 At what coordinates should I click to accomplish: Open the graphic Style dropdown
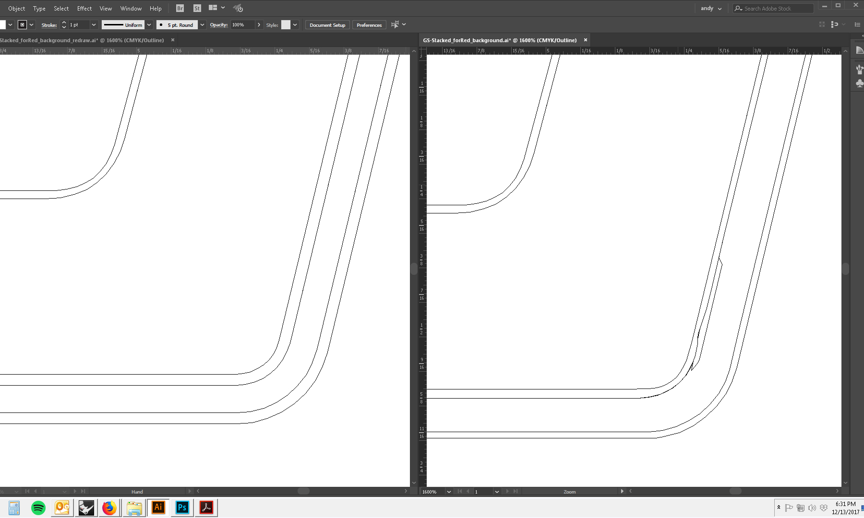(295, 24)
